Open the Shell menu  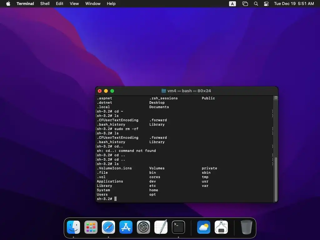tap(45, 4)
